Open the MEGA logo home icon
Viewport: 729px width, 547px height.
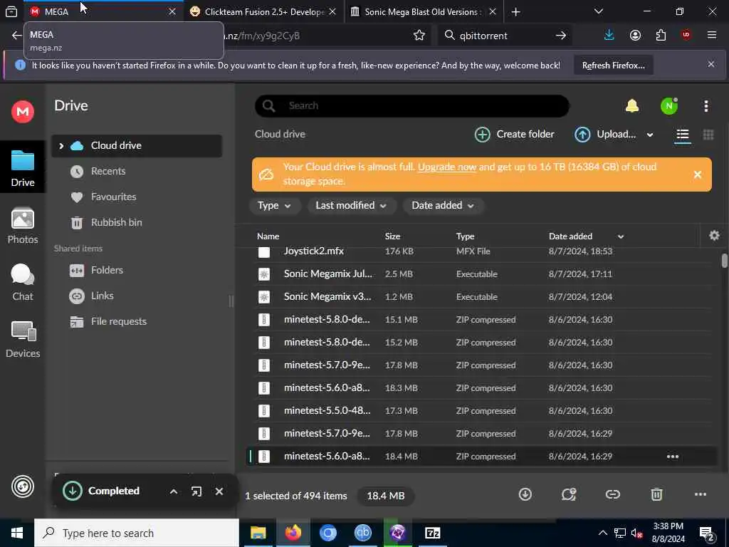coord(22,112)
